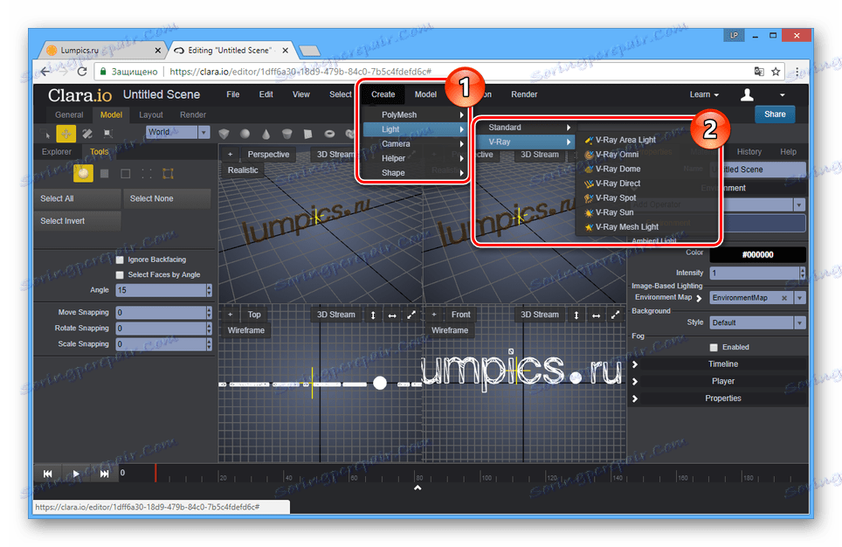This screenshot has width=842, height=547.
Task: Reload the browser page
Action: (x=82, y=72)
